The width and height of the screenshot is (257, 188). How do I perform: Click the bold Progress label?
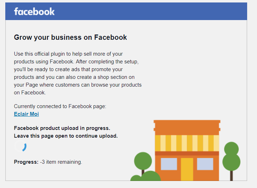coord(26,162)
